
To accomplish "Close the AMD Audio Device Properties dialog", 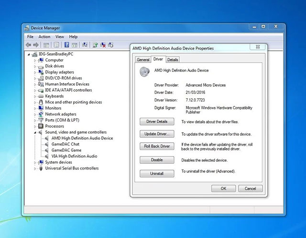I will click(x=258, y=47).
